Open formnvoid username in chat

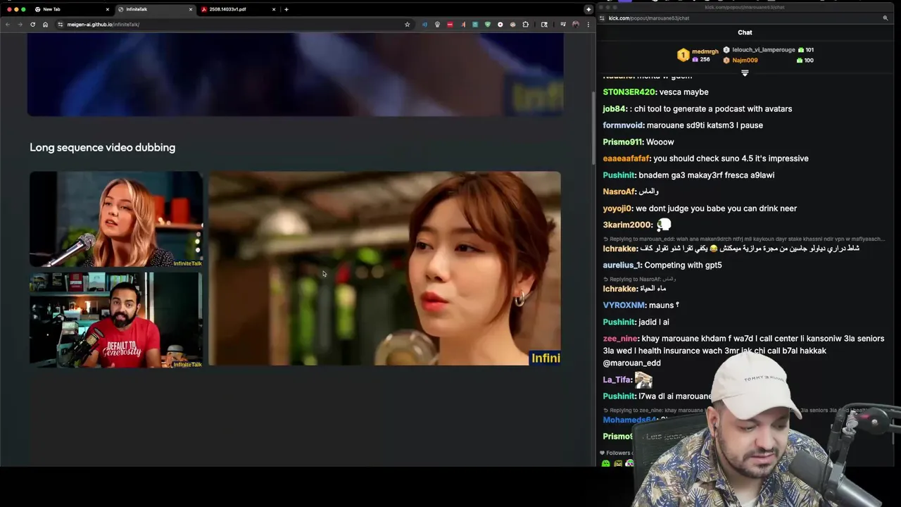(x=623, y=125)
